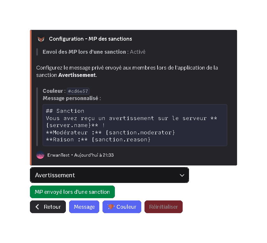Open the Couleur settings button
The width and height of the screenshot is (267, 243).
122,207
